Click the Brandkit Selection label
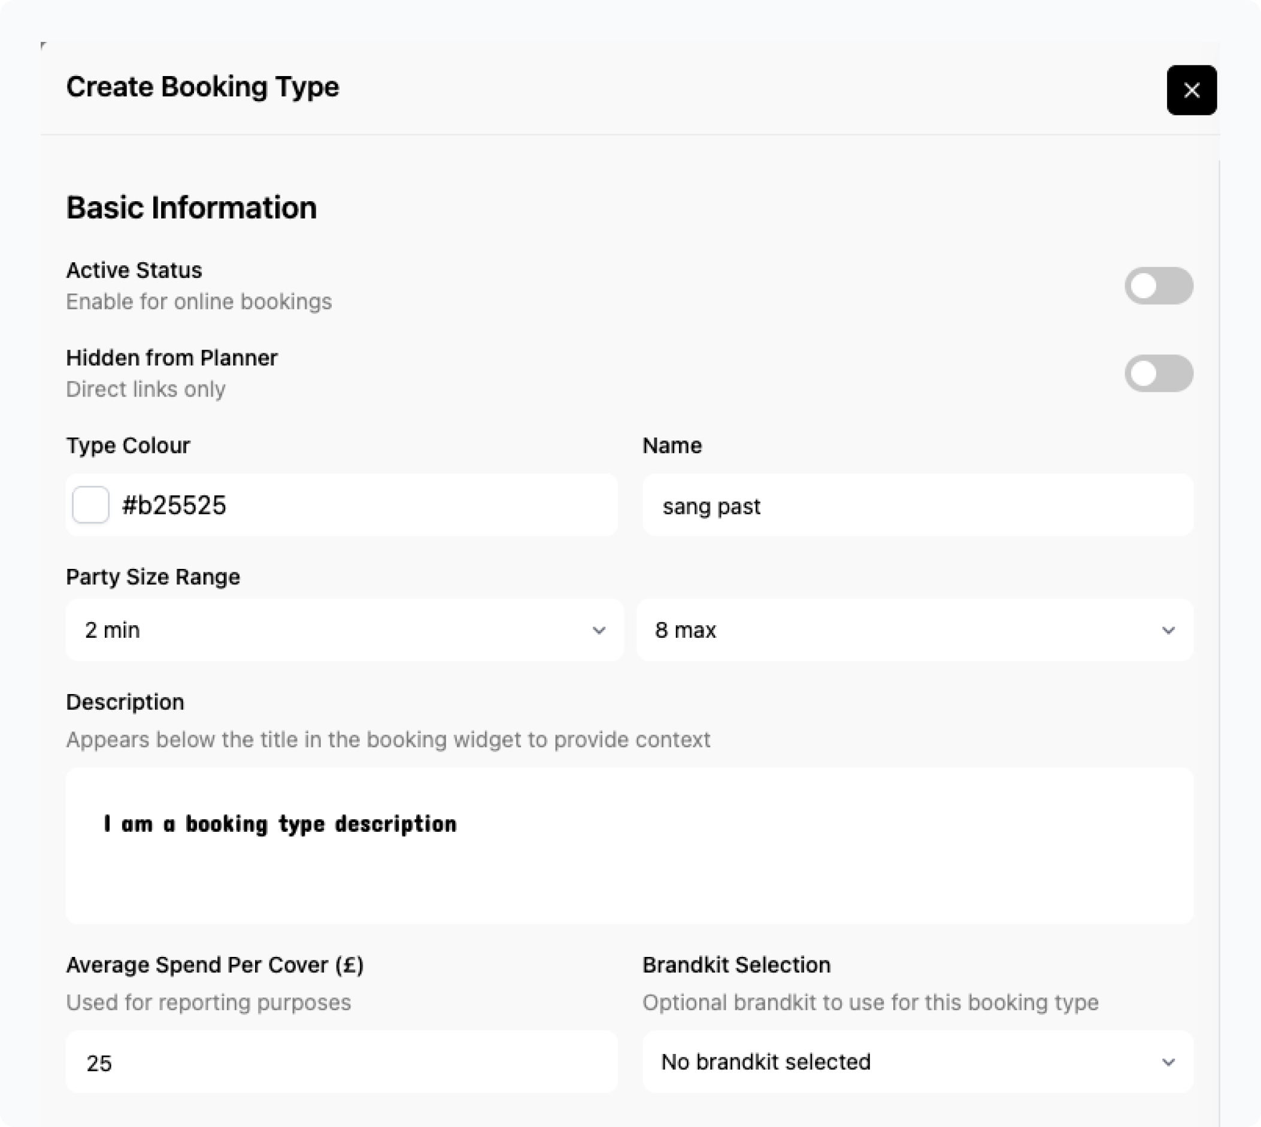Viewport: 1261px width, 1127px height. pyautogui.click(x=736, y=965)
